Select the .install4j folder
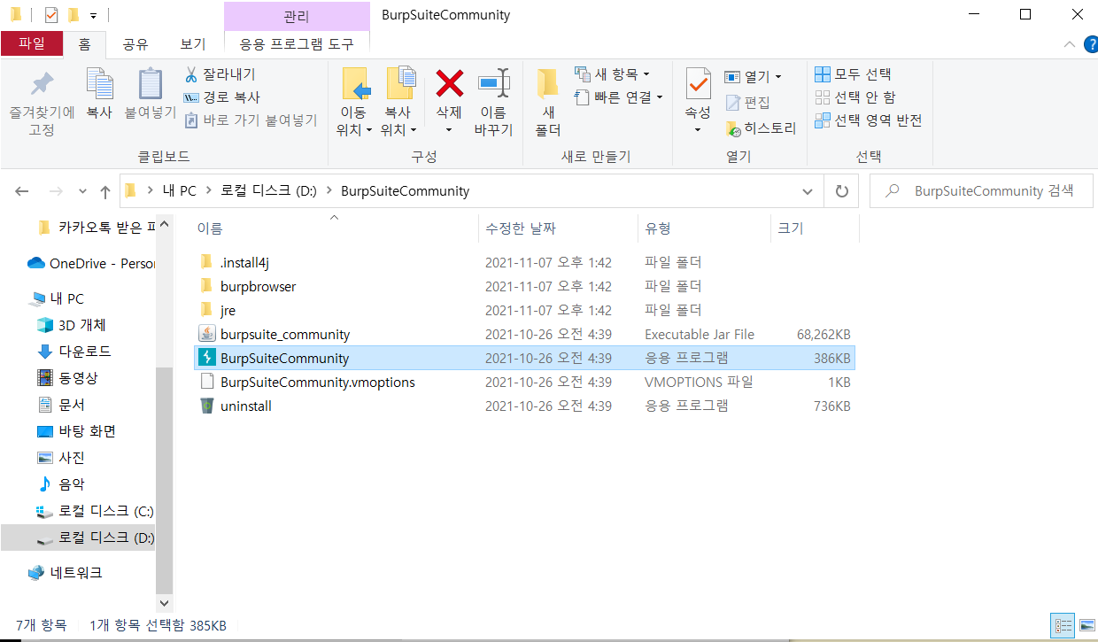Screen dimensions: 1098x642 tap(524, 262)
